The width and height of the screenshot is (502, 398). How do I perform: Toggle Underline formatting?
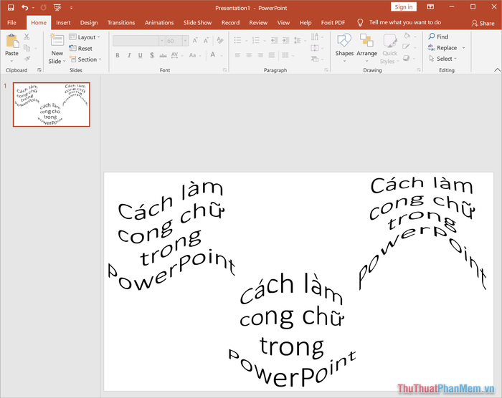coord(141,55)
